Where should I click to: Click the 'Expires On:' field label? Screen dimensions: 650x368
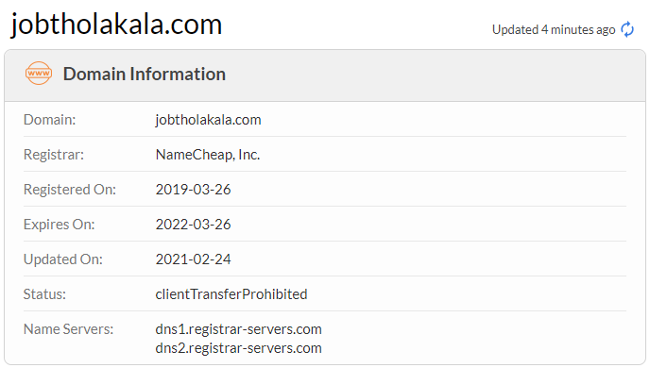pos(60,224)
